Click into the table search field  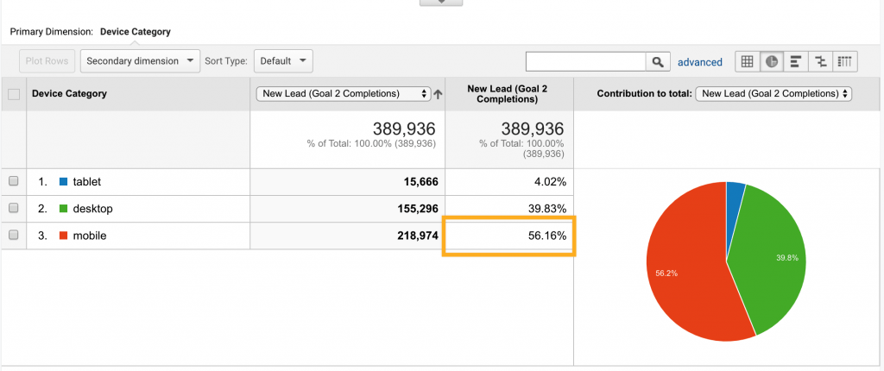click(x=586, y=61)
